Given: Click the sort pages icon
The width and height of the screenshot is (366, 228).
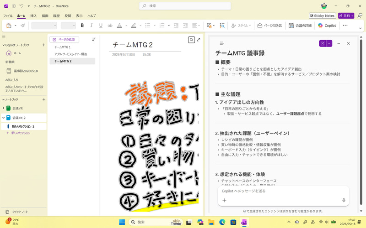Looking at the screenshot, I should 94,40.
